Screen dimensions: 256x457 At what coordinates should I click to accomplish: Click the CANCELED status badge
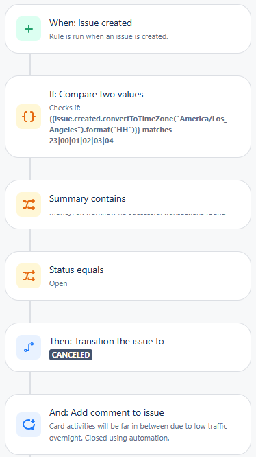click(x=71, y=355)
